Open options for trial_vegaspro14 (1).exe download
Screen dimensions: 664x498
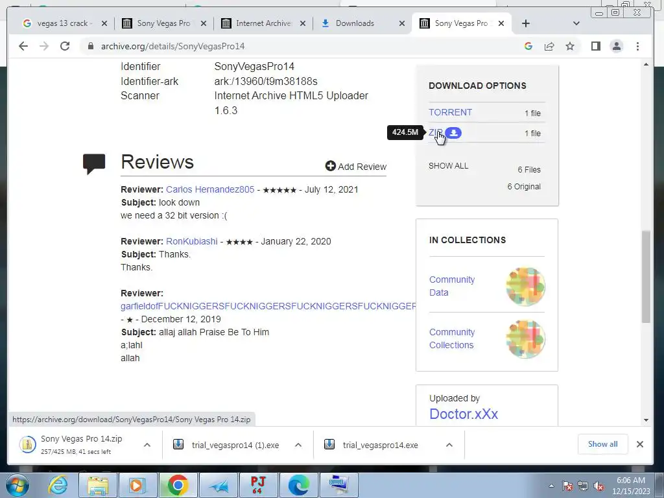(298, 445)
